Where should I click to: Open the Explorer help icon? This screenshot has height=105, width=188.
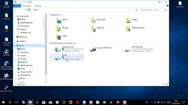167,6
